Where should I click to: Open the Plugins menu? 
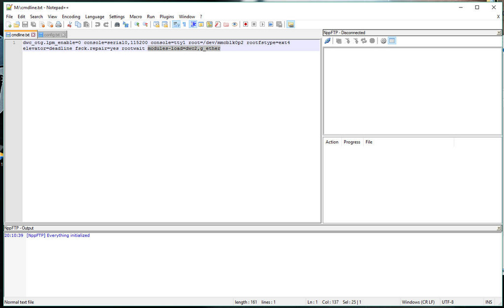click(167, 17)
